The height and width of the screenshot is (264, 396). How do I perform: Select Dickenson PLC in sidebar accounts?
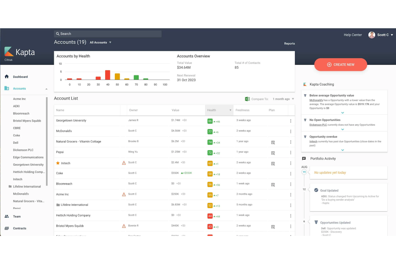coord(23,150)
